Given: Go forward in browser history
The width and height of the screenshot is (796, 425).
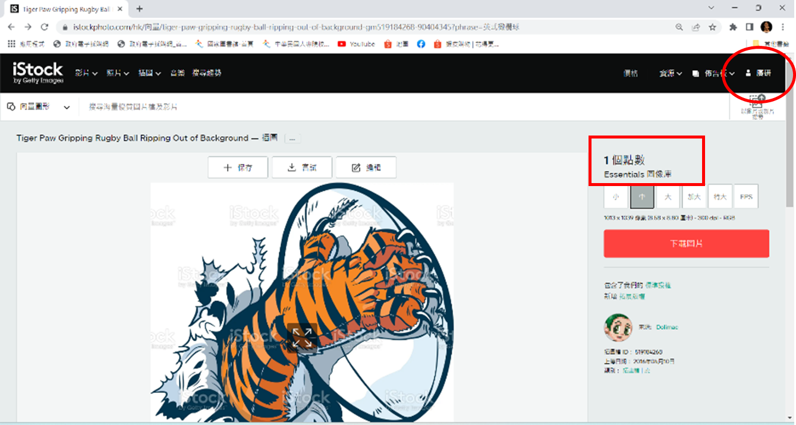Looking at the screenshot, I should (28, 27).
